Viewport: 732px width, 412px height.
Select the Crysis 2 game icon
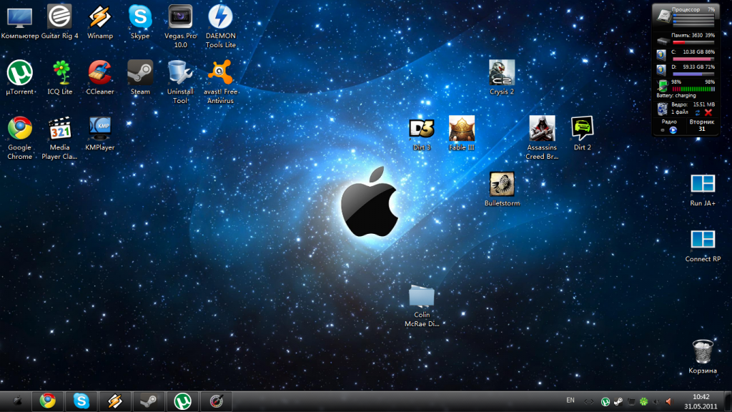pyautogui.click(x=502, y=77)
